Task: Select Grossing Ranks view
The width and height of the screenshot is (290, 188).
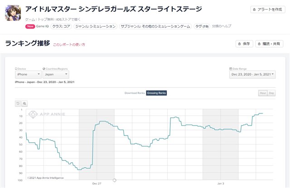Action: (156, 93)
